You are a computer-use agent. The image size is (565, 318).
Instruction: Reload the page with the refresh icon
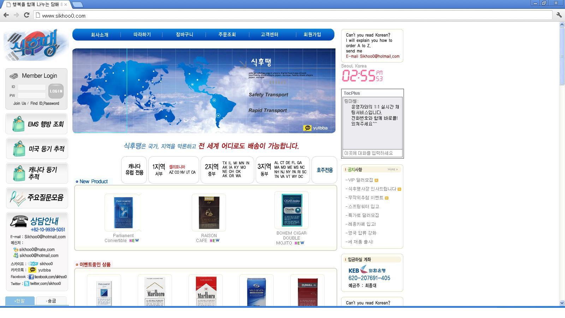[x=26, y=15]
